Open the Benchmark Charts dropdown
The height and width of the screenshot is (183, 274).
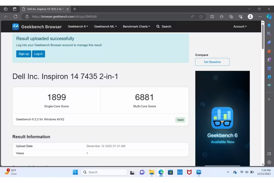point(136,26)
